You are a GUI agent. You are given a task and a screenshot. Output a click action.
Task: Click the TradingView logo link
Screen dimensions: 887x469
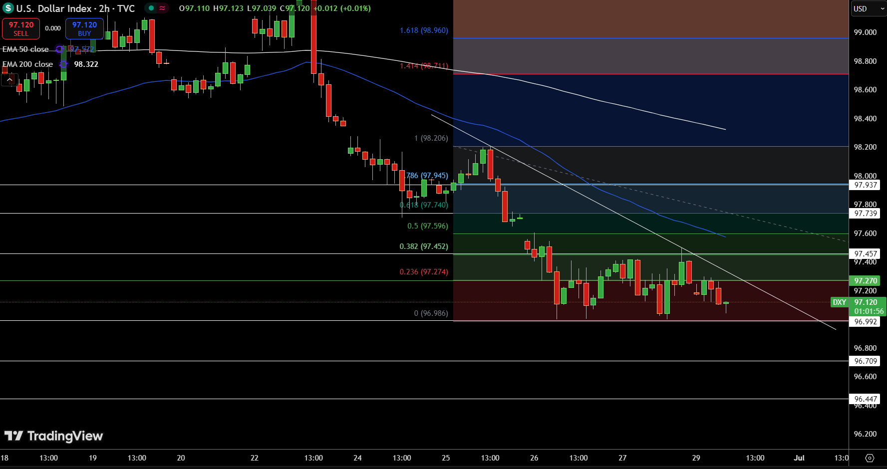coord(53,436)
